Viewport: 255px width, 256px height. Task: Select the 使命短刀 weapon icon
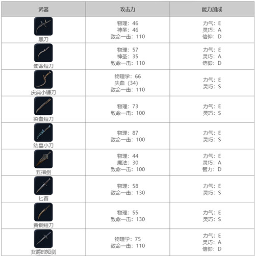43,53
